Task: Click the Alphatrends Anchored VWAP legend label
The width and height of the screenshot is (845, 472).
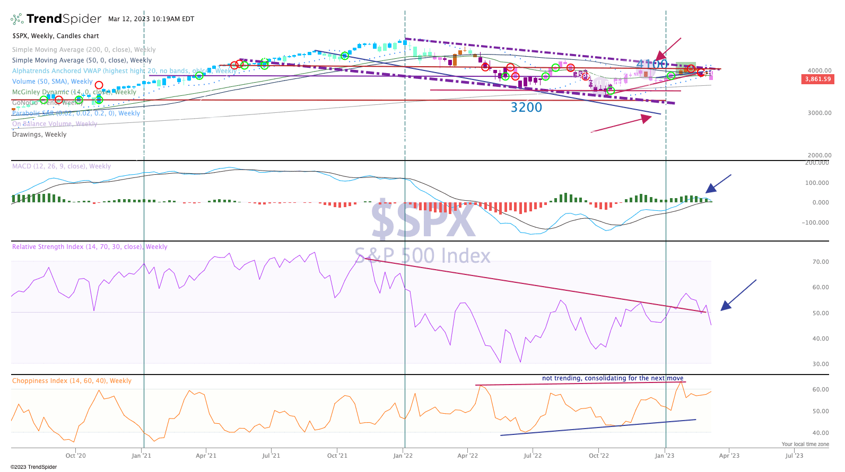Action: point(124,71)
